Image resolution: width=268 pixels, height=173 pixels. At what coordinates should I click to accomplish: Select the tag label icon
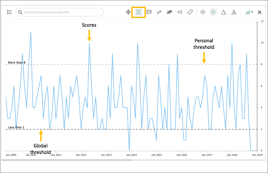pyautogui.click(x=190, y=12)
